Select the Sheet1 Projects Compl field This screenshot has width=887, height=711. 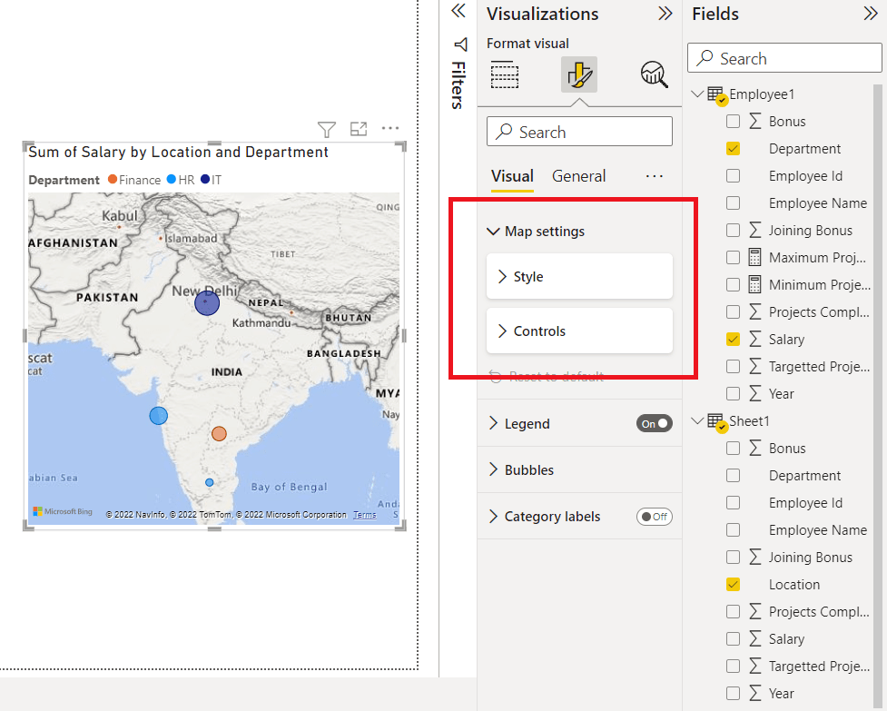[819, 611]
